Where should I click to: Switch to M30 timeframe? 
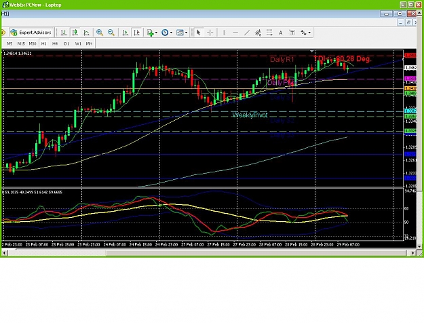(32, 43)
